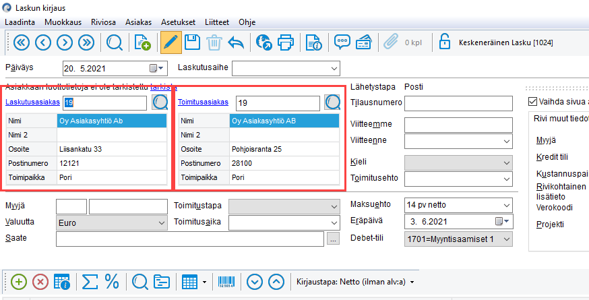This screenshot has height=300, width=589.
Task: Open the Eräpäivä calendar dropdown
Action: [x=502, y=221]
